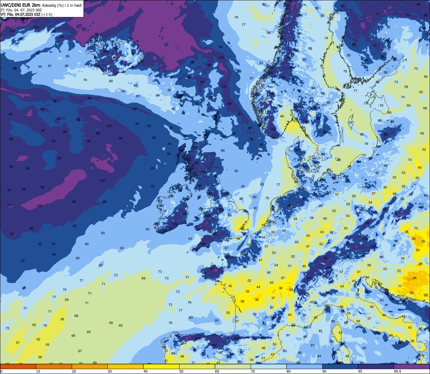Click the '50' legend scale label
This screenshot has height=374, width=430.
point(181,371)
